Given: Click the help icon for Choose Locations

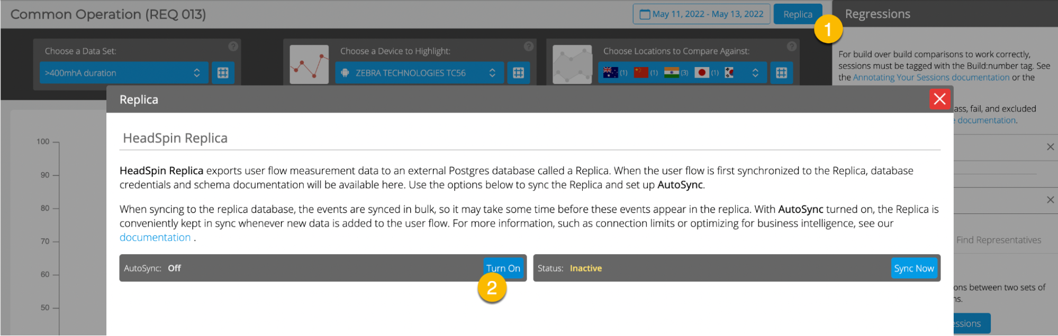Looking at the screenshot, I should click(791, 46).
